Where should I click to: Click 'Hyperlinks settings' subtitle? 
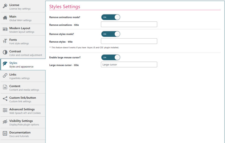click(x=20, y=78)
